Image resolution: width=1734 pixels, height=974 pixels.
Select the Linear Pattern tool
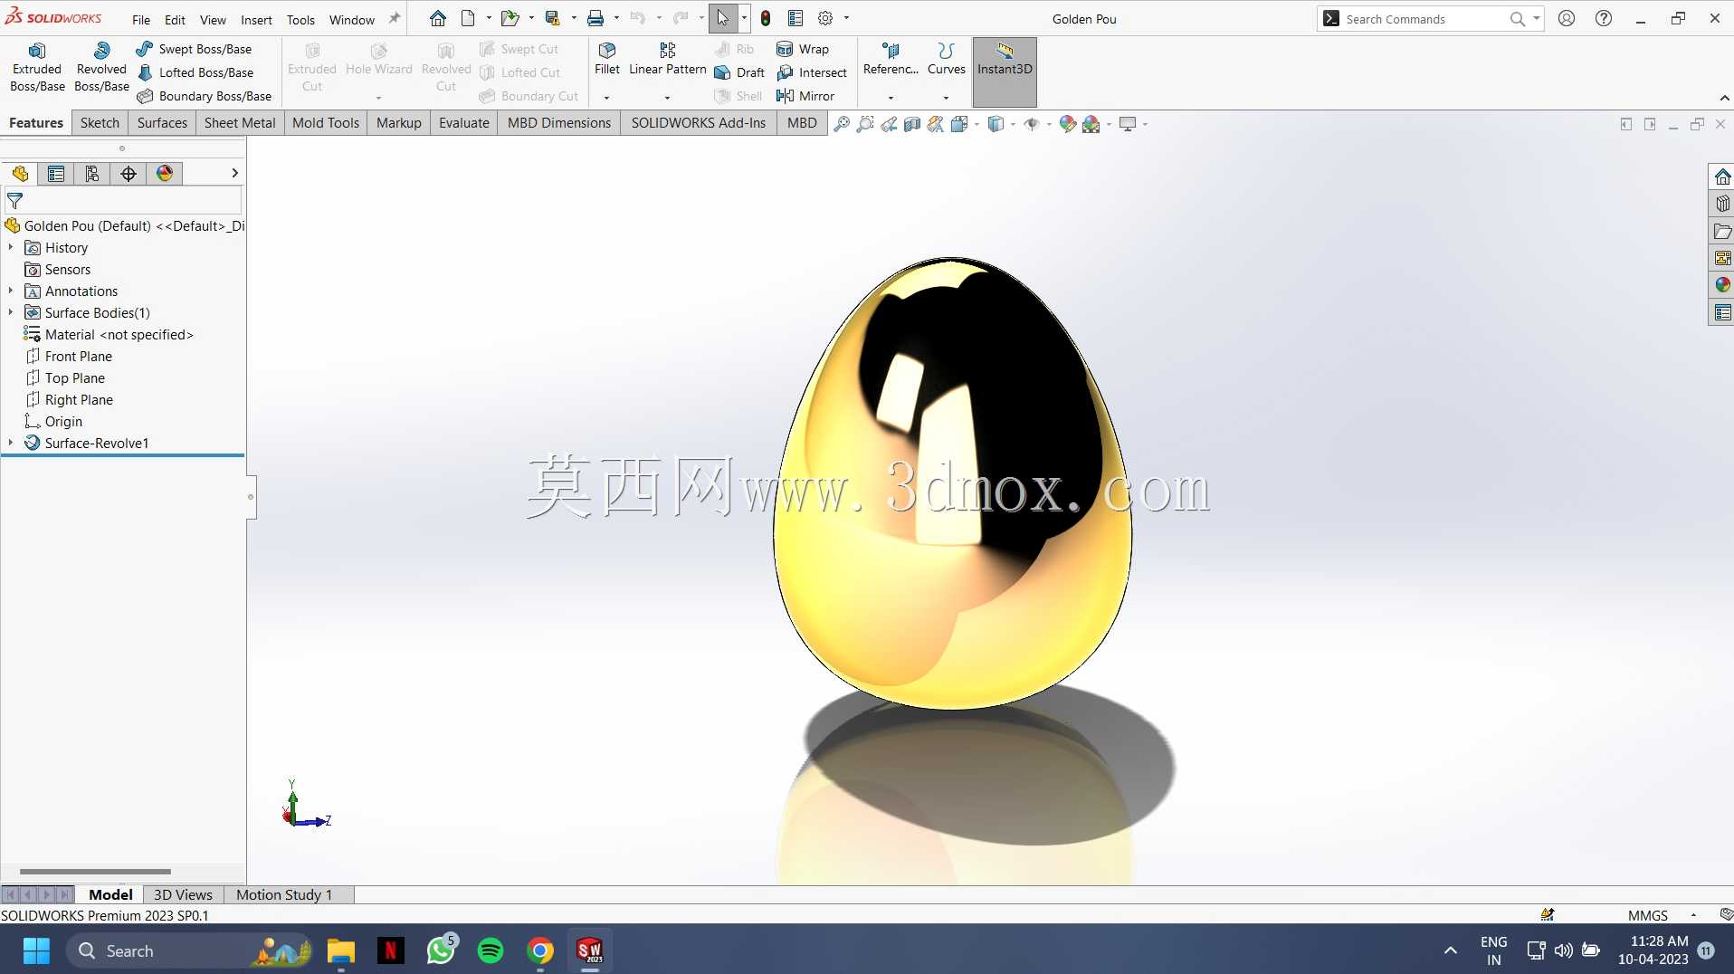(x=667, y=59)
